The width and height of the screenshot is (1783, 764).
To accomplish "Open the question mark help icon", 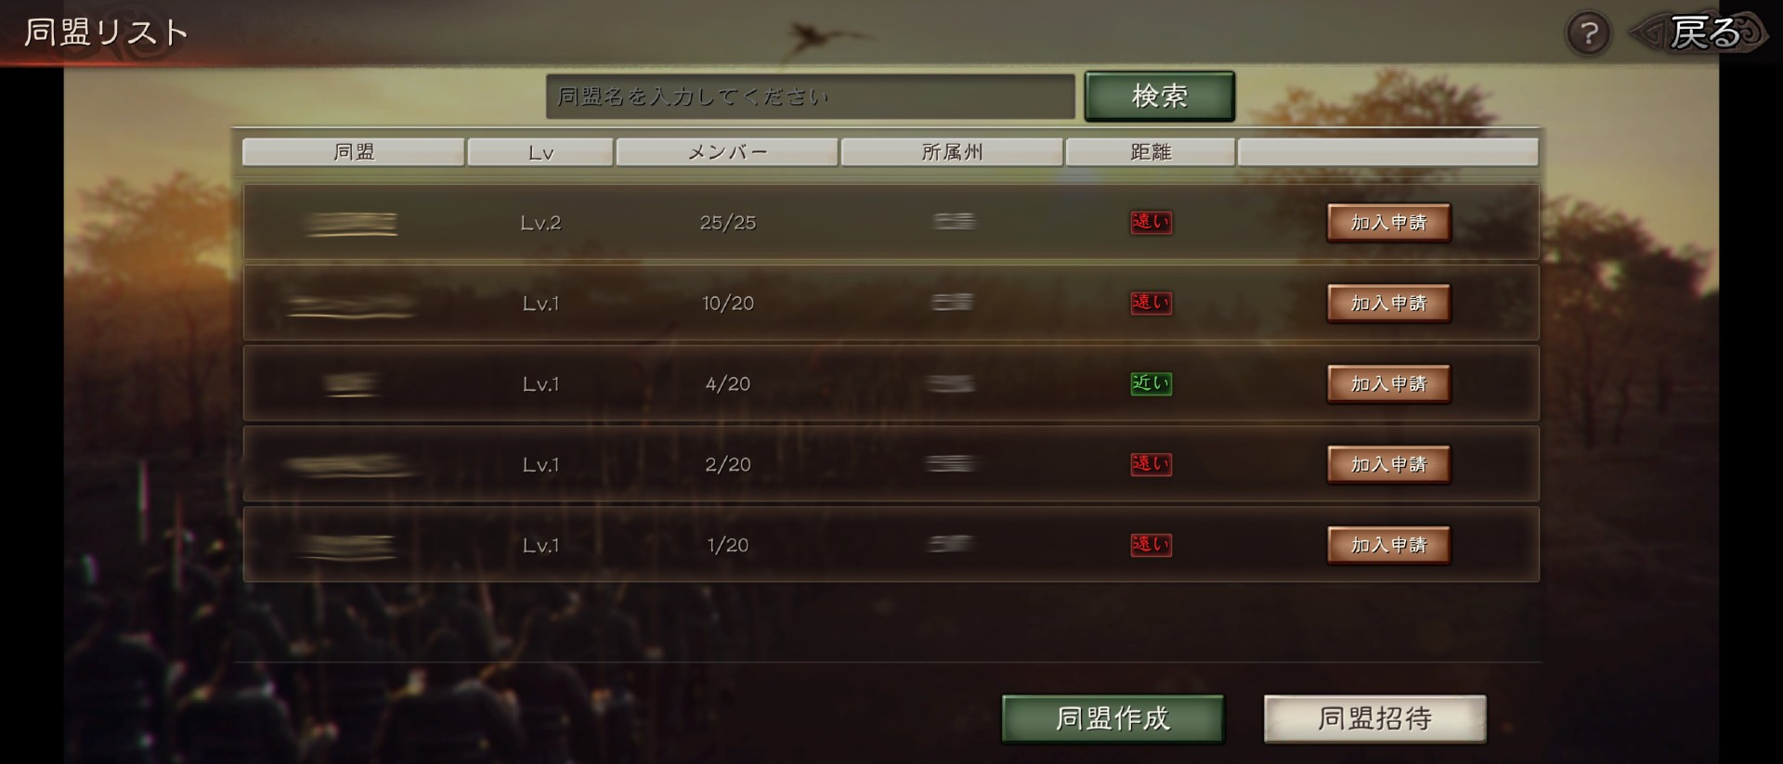I will [1589, 33].
